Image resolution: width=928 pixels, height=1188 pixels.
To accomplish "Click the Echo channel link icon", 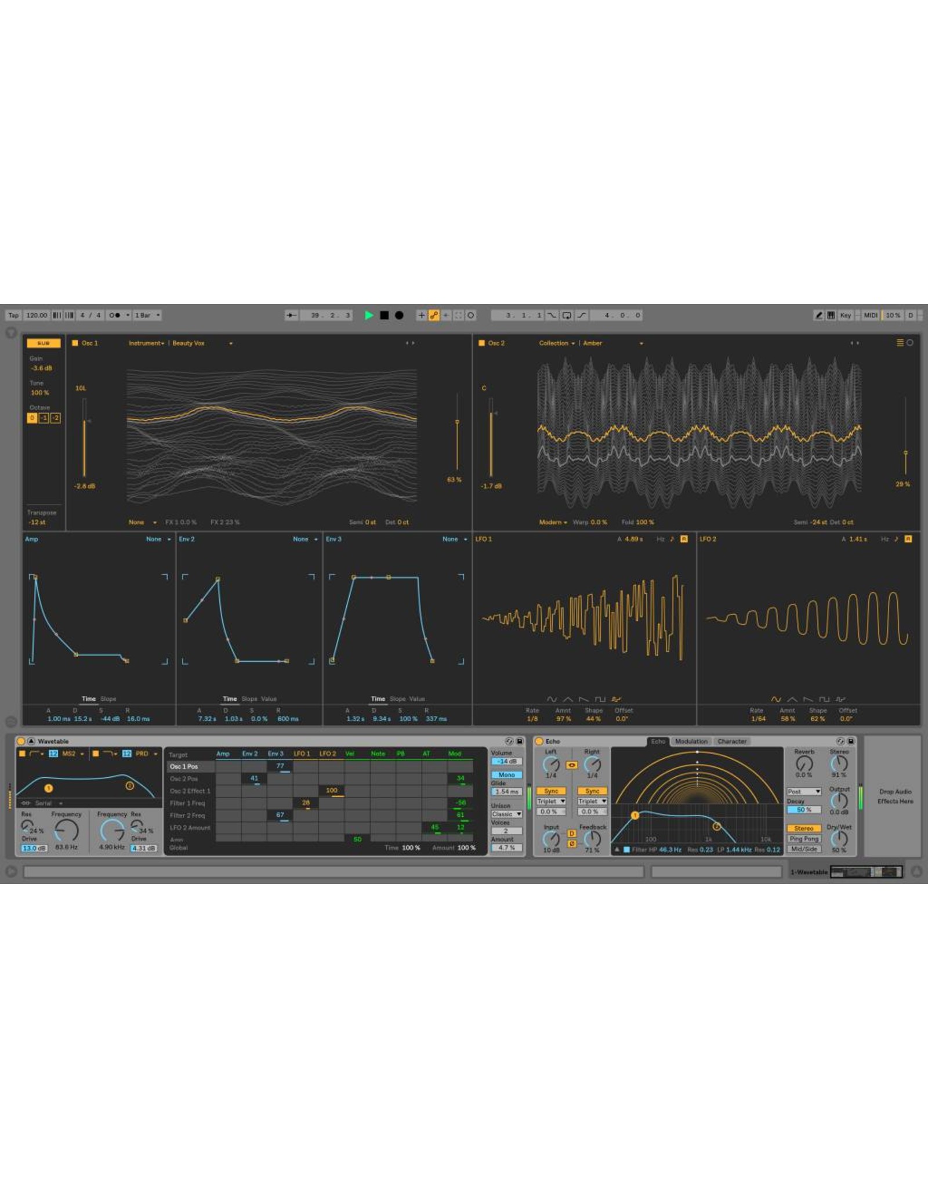I will (x=571, y=765).
